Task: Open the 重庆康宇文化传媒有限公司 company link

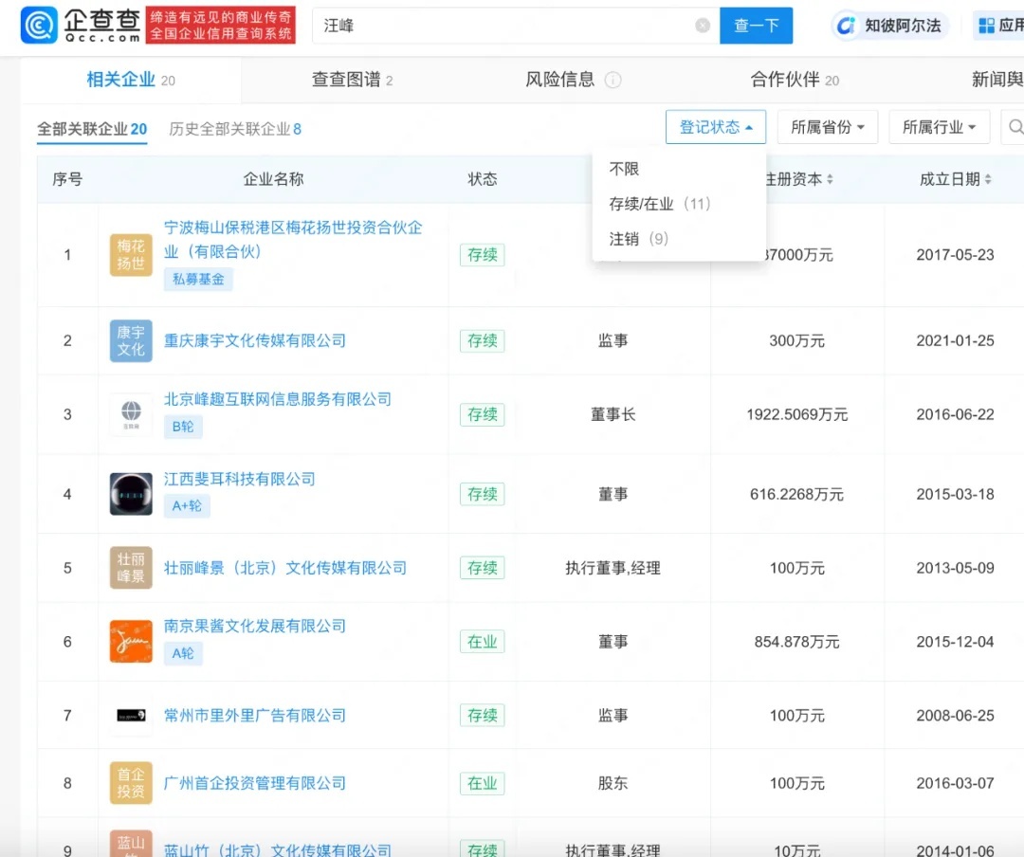Action: click(255, 340)
